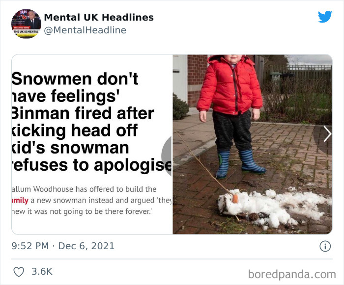This screenshot has width=344, height=285.
Task: Open the tweet info circle icon
Action: click(325, 246)
